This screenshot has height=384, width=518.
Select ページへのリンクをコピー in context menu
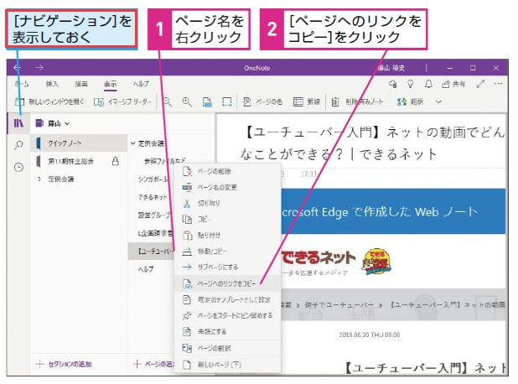point(226,284)
